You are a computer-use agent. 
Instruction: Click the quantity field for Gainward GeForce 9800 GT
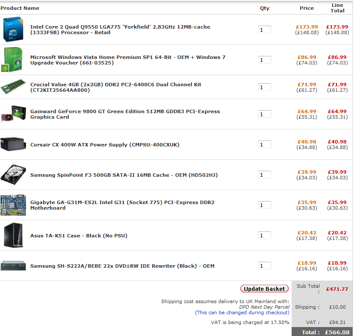tap(264, 114)
